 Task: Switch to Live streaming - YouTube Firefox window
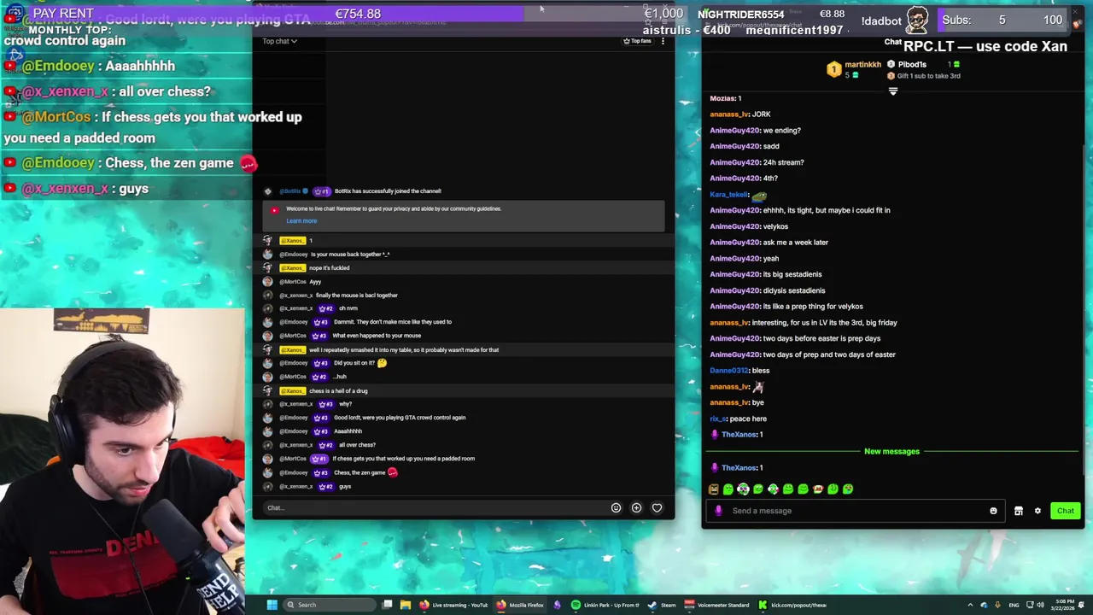click(x=452, y=605)
